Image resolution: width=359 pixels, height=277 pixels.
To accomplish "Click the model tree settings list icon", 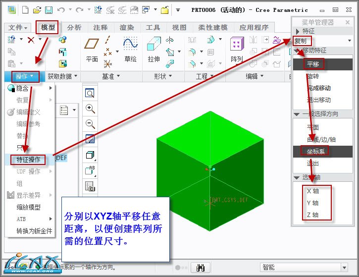I will 64,110.
